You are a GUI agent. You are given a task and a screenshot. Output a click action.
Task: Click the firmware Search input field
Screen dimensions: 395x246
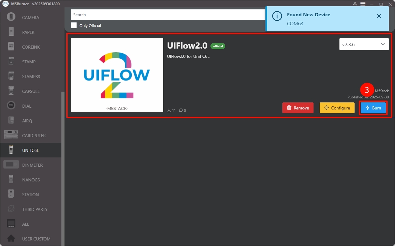(167, 15)
